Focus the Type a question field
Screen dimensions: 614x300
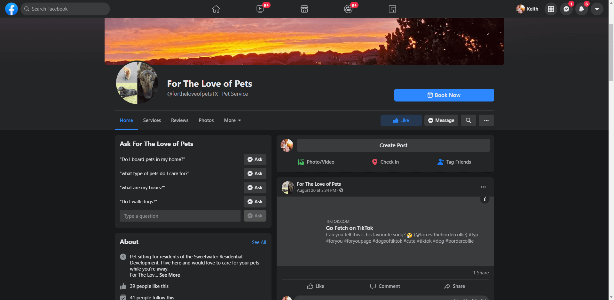(180, 216)
